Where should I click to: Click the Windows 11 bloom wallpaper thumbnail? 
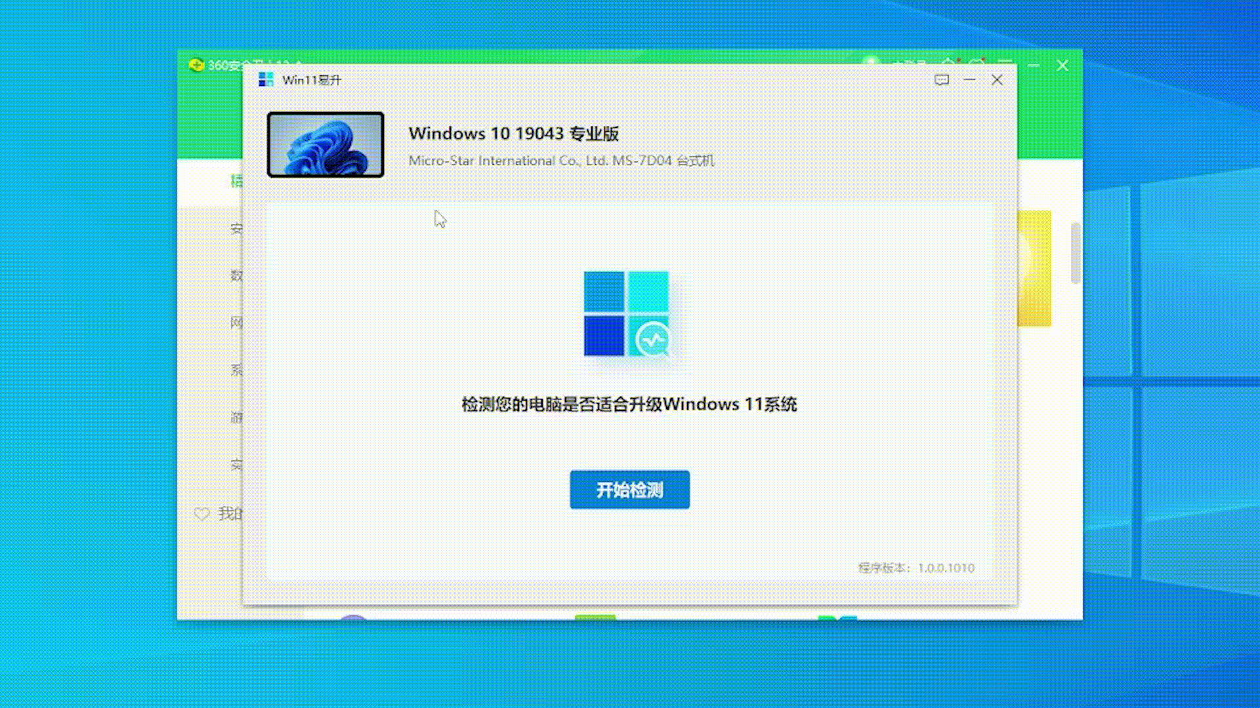point(325,144)
